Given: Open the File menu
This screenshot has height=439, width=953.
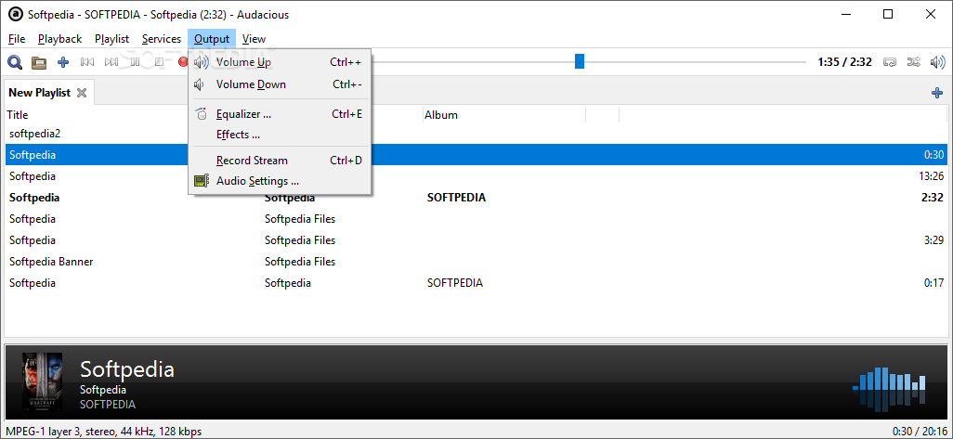Looking at the screenshot, I should 17,39.
